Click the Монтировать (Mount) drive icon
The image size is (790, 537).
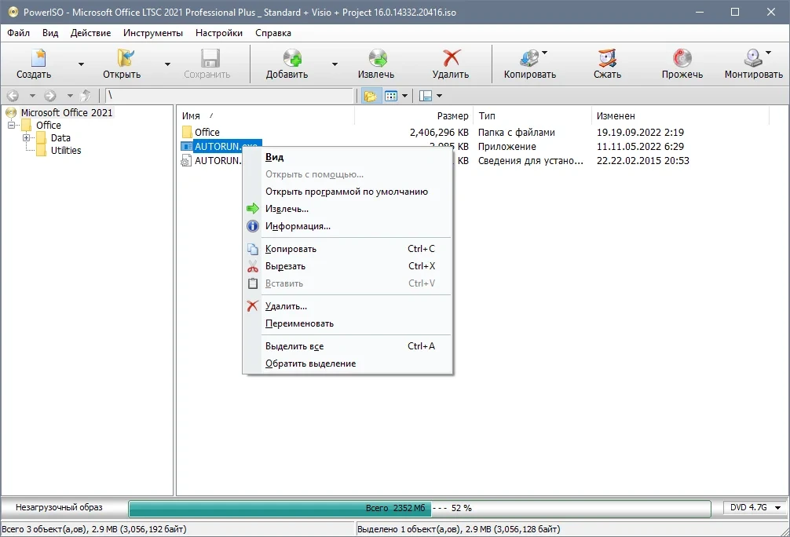pos(753,58)
